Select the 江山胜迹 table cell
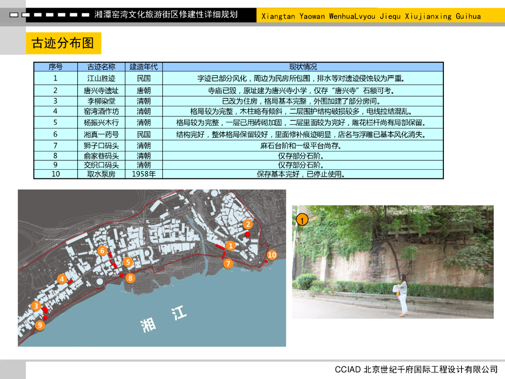This screenshot has height=379, width=505. coord(101,78)
